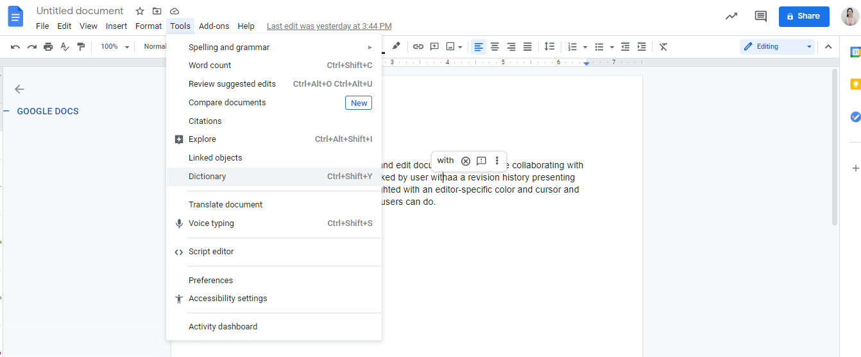861x357 pixels.
Task: Click the Insert link icon
Action: (x=418, y=47)
